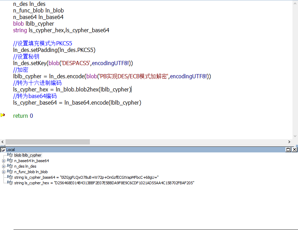Click the lblb_cypher = ln_des.encode line
Image resolution: width=298 pixels, height=230 pixels.
112,76
